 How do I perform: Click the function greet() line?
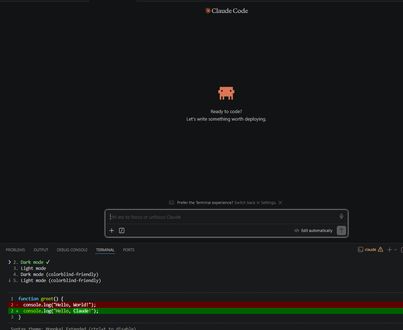(40, 299)
